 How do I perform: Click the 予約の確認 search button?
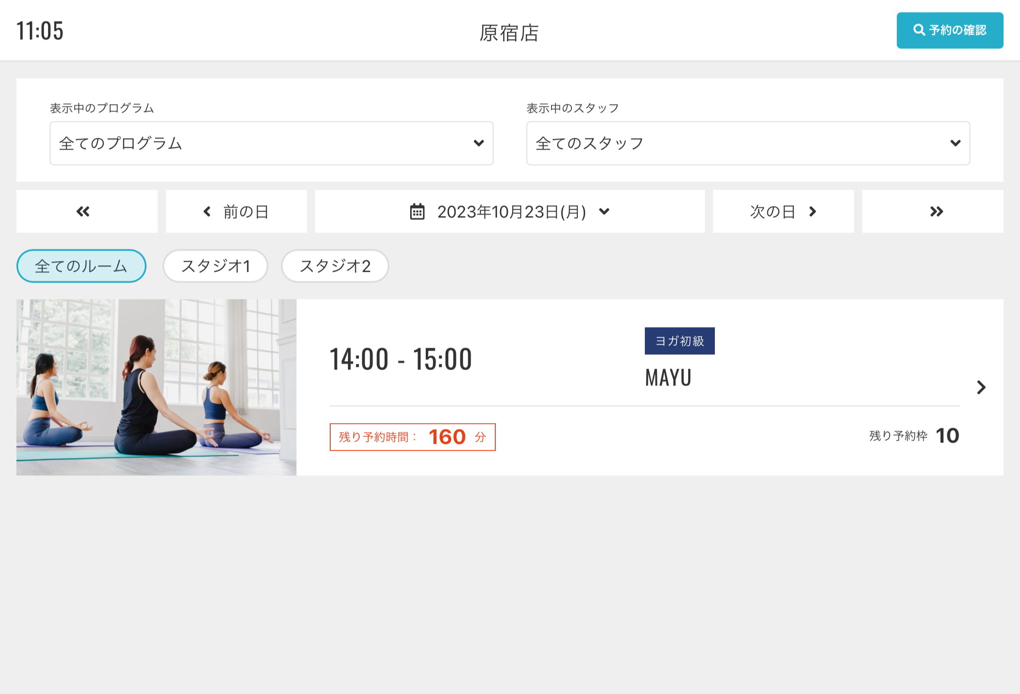click(x=950, y=30)
